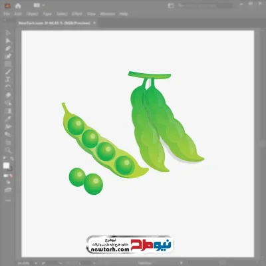The width and height of the screenshot is (266, 266).
Task: Click the Home icon
Action: pos(18,6)
